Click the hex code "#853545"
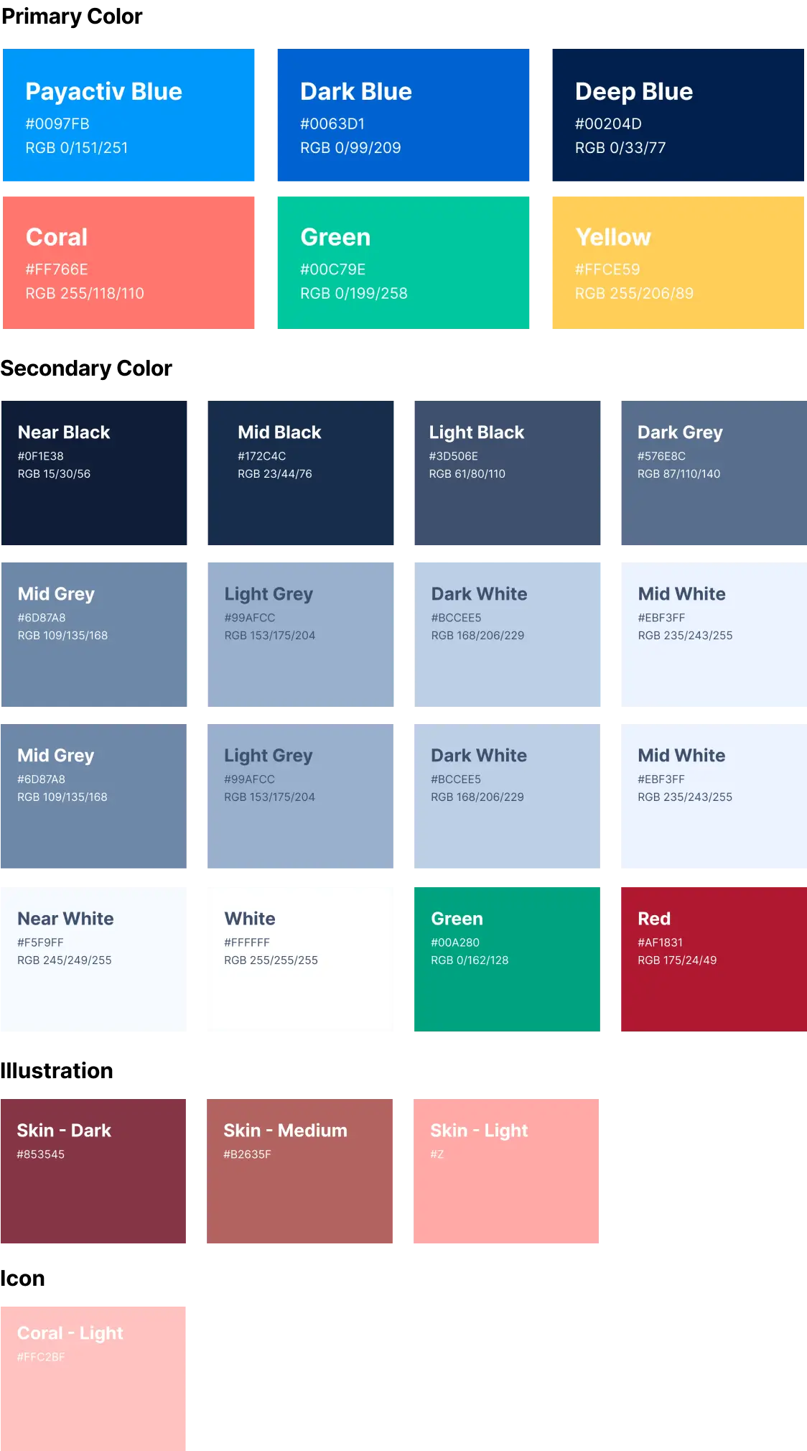This screenshot has height=1451, width=807. coord(41,1154)
